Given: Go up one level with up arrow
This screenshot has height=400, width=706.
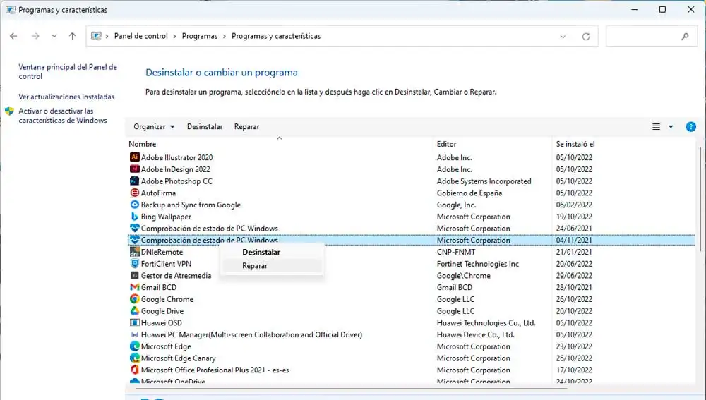Looking at the screenshot, I should pyautogui.click(x=72, y=36).
